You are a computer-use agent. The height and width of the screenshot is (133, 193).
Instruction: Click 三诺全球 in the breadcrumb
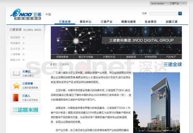(x=64, y=65)
